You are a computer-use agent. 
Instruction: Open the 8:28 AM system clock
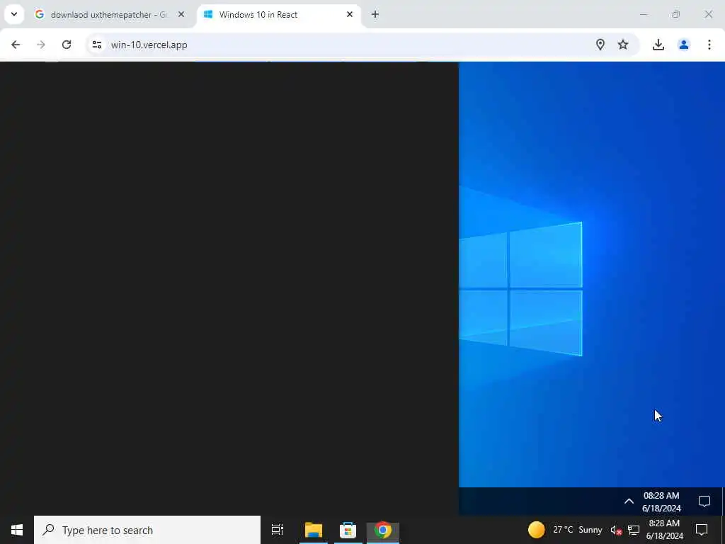[664, 530]
